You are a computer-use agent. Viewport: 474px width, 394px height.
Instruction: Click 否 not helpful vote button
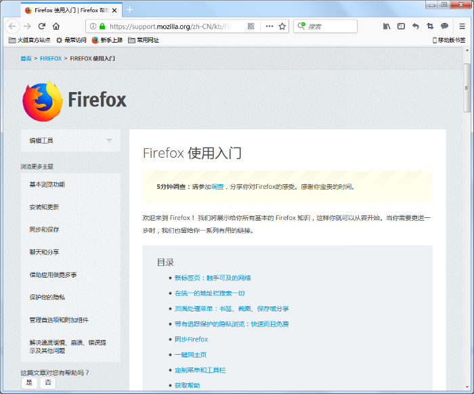click(48, 382)
